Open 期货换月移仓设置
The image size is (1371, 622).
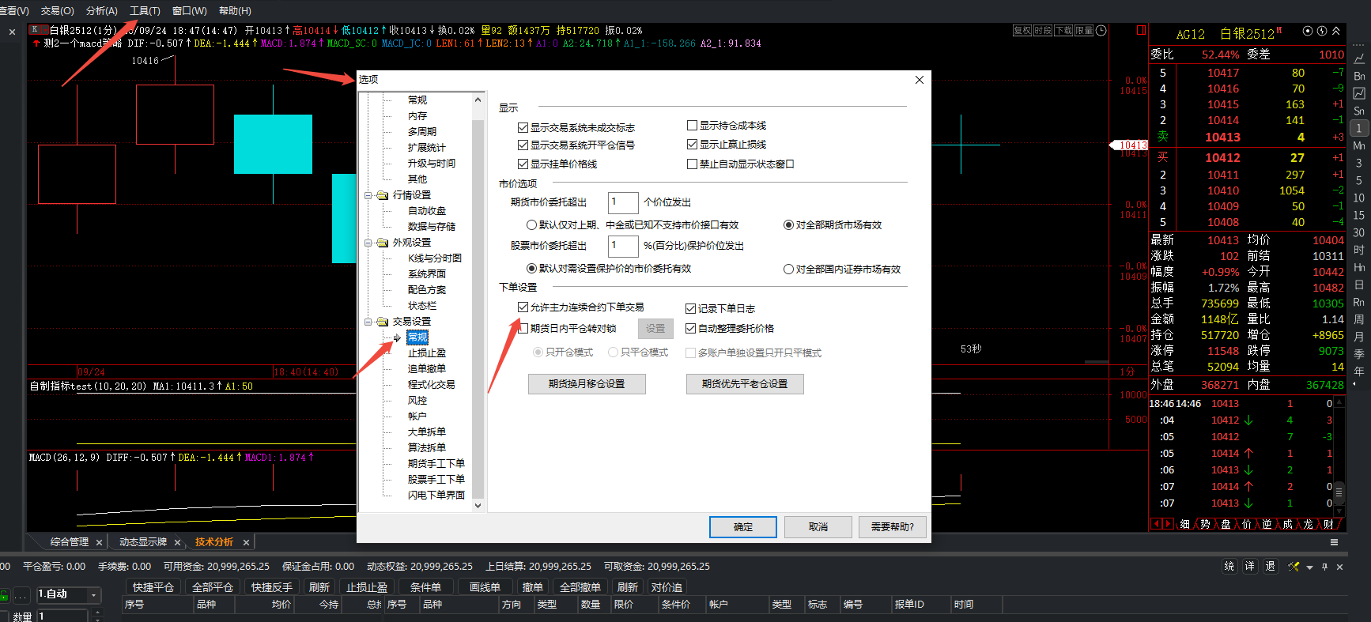587,384
